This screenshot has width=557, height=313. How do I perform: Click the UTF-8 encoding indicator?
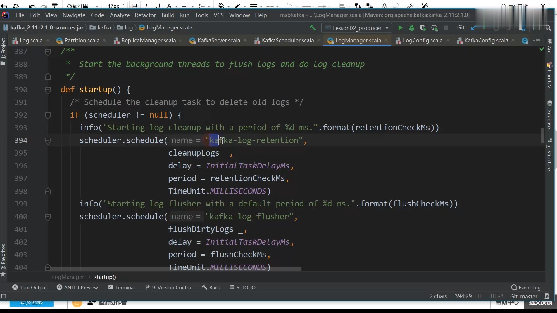[x=496, y=296]
